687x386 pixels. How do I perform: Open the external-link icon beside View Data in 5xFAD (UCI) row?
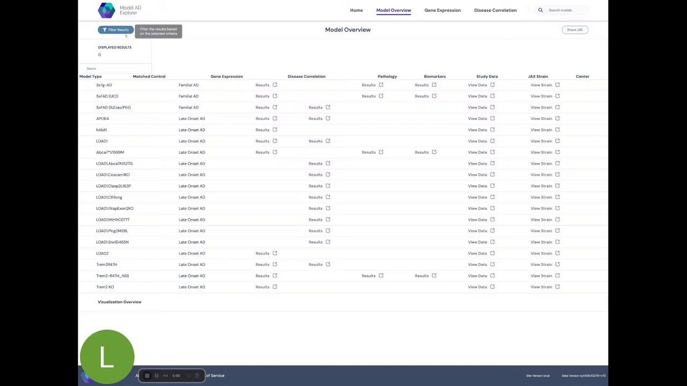[x=492, y=96]
